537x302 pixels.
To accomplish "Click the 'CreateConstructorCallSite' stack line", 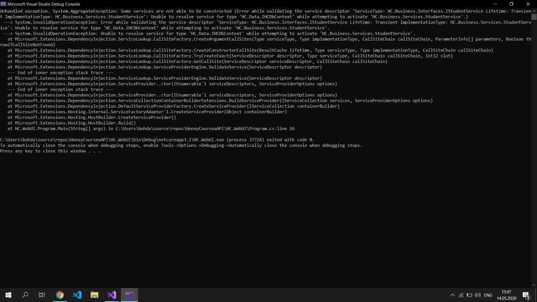I will click(250, 50).
